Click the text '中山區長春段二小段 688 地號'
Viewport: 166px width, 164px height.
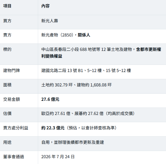click(x=71, y=49)
